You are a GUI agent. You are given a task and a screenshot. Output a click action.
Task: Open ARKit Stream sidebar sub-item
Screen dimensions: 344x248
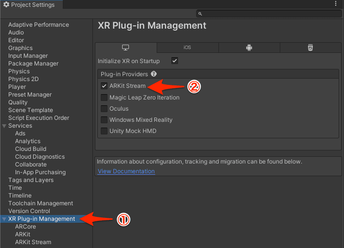[33, 242]
